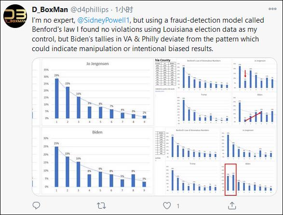Click the red upward trend arrow

pyautogui.click(x=253, y=117)
